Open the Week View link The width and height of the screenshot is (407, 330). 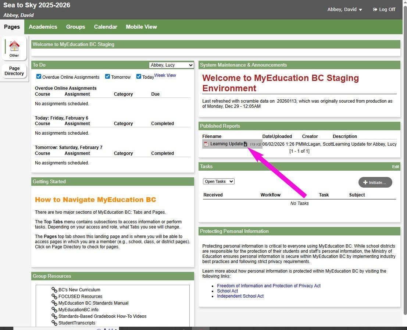tap(165, 75)
